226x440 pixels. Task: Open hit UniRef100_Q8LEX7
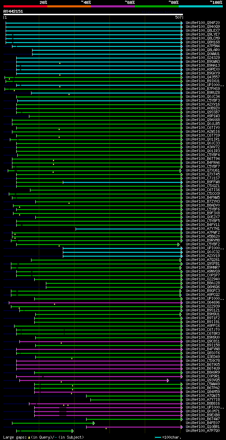(x=202, y=31)
